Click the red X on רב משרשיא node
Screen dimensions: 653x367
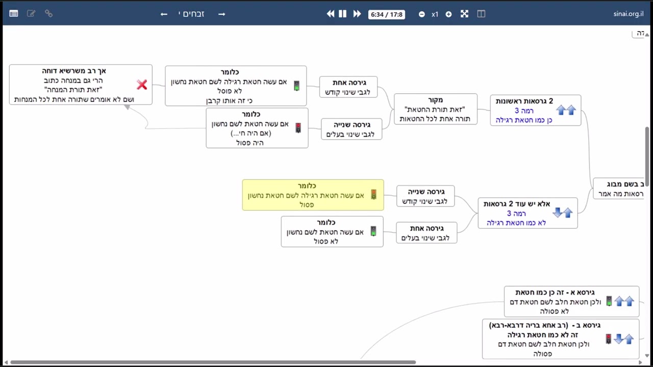tap(142, 85)
